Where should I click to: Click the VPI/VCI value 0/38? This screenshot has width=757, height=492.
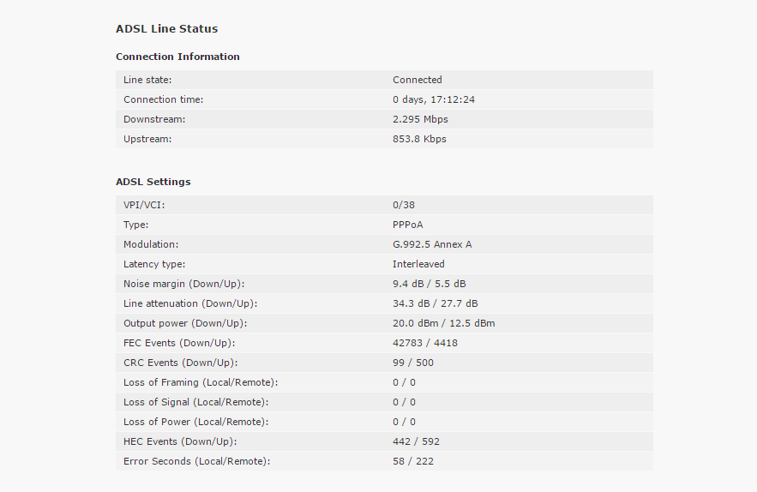[404, 205]
